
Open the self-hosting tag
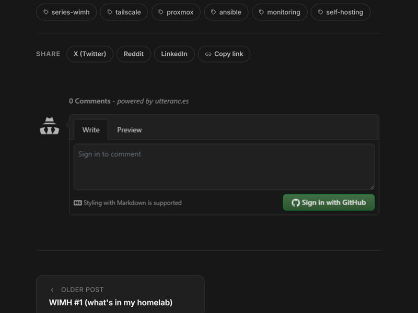coord(341,12)
